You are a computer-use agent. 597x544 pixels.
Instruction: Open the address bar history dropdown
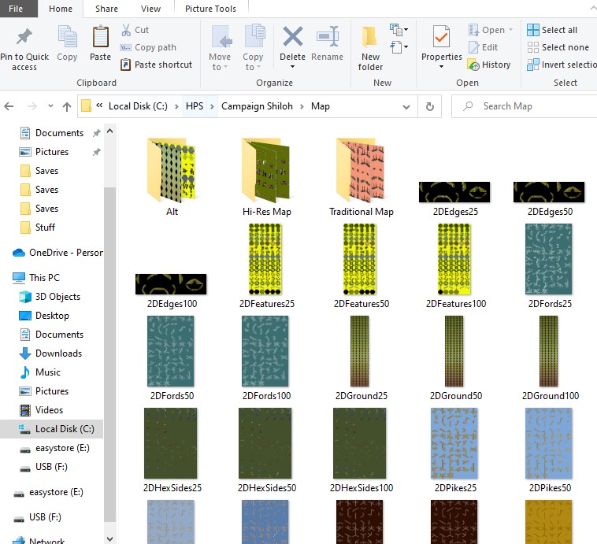point(408,106)
